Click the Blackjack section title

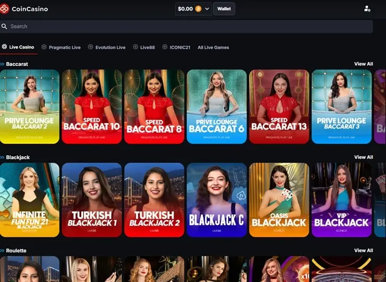tap(18, 157)
